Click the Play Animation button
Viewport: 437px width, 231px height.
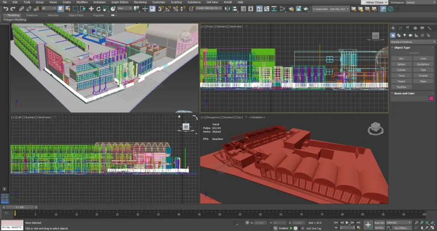(347, 222)
